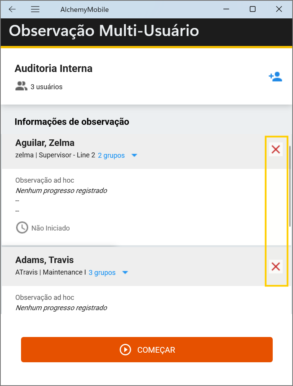This screenshot has width=293, height=386.
Task: Click Zelma's Observação ad hoc entry
Action: [45, 180]
